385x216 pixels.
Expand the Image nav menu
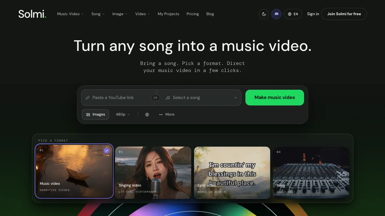click(120, 14)
